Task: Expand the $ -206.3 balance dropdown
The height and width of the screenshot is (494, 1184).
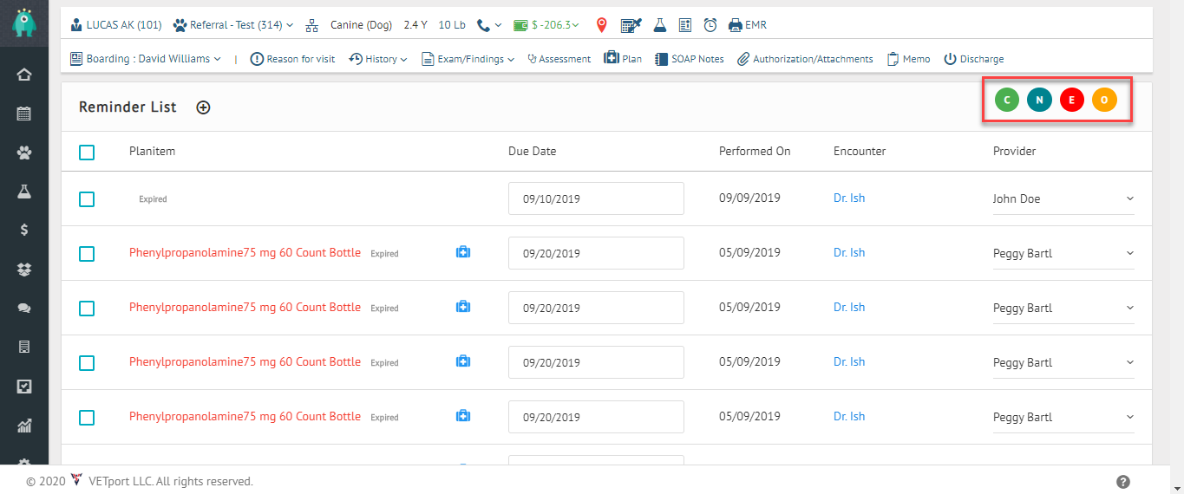Action: pos(546,25)
